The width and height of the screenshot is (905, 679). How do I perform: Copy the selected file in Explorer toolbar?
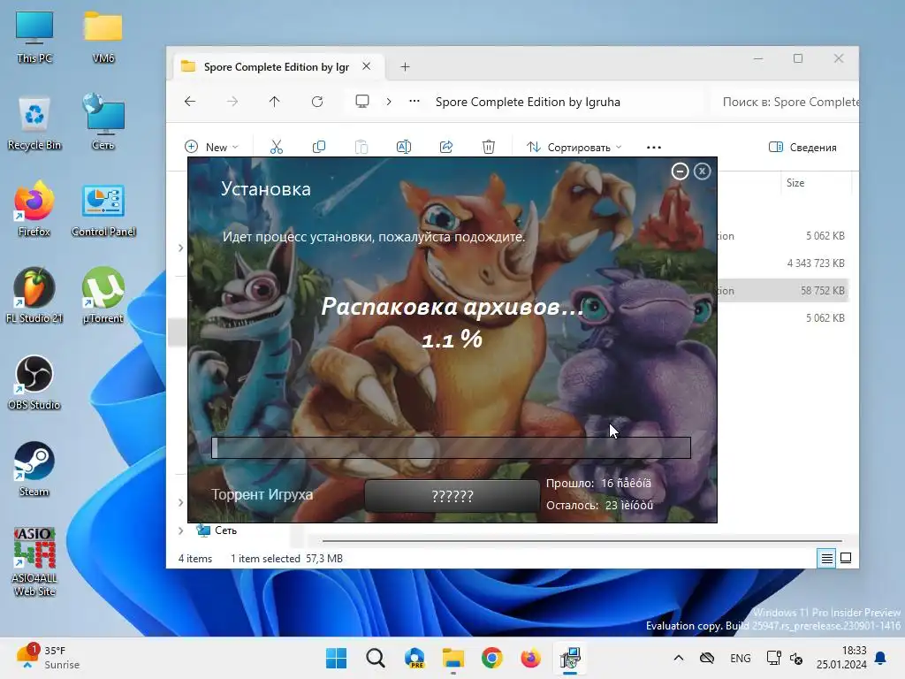coord(318,148)
